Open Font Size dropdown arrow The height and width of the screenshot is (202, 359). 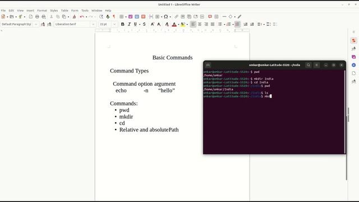(x=114, y=24)
